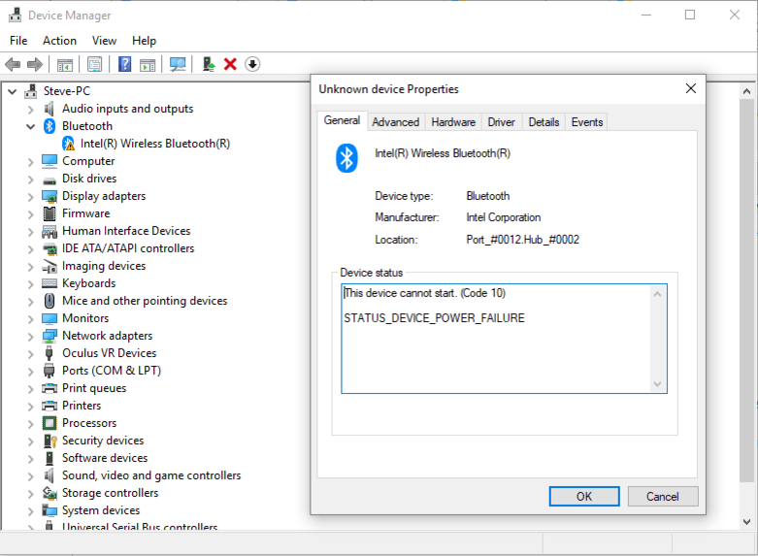Open the File menu
This screenshot has width=758, height=556.
(18, 41)
